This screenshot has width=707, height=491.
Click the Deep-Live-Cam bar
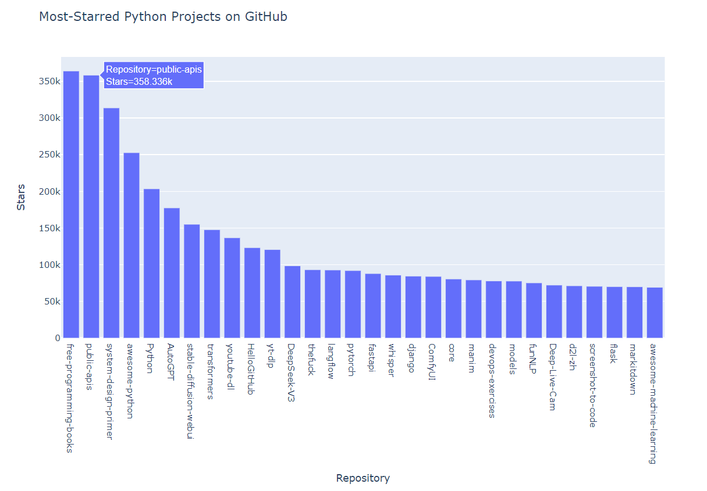[x=554, y=311]
